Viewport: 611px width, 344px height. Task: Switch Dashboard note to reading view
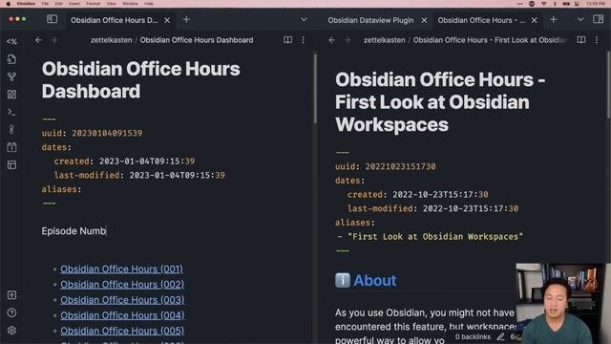(287, 40)
